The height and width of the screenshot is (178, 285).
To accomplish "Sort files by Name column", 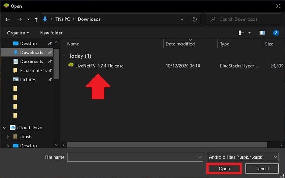I will point(73,44).
